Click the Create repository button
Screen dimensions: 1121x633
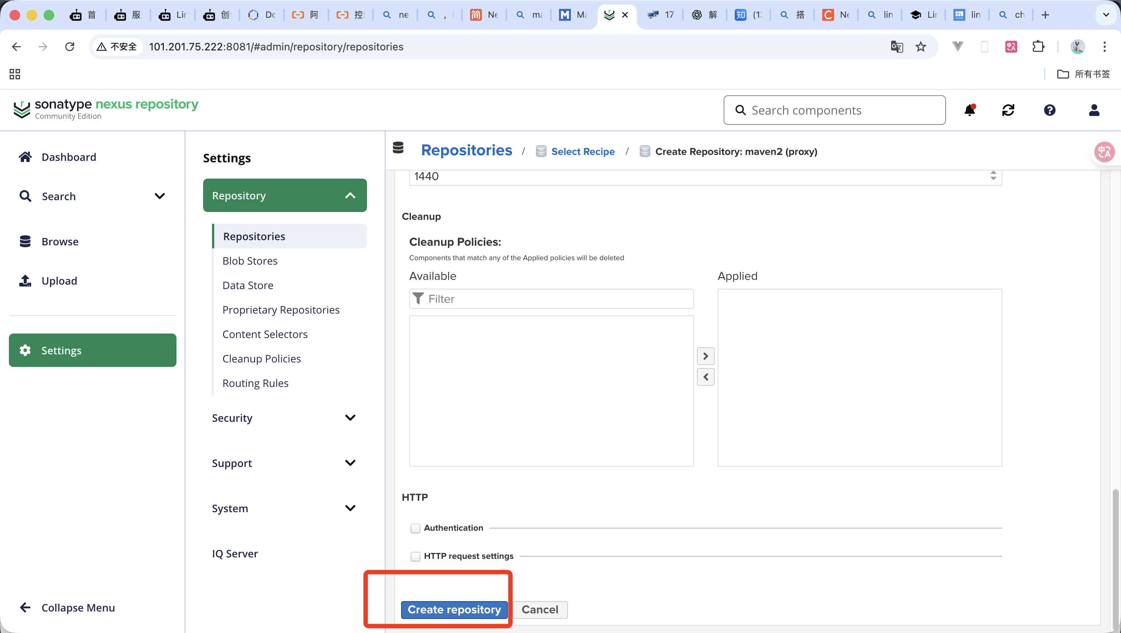tap(454, 610)
